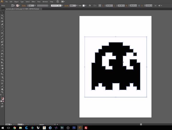Select the Pencil tool
Image resolution: width=172 pixels, height=130 pixels.
click(2, 39)
